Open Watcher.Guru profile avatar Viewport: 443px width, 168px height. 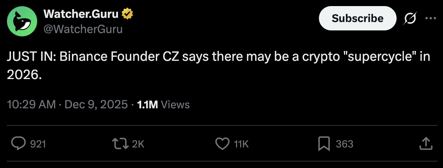[x=22, y=21]
